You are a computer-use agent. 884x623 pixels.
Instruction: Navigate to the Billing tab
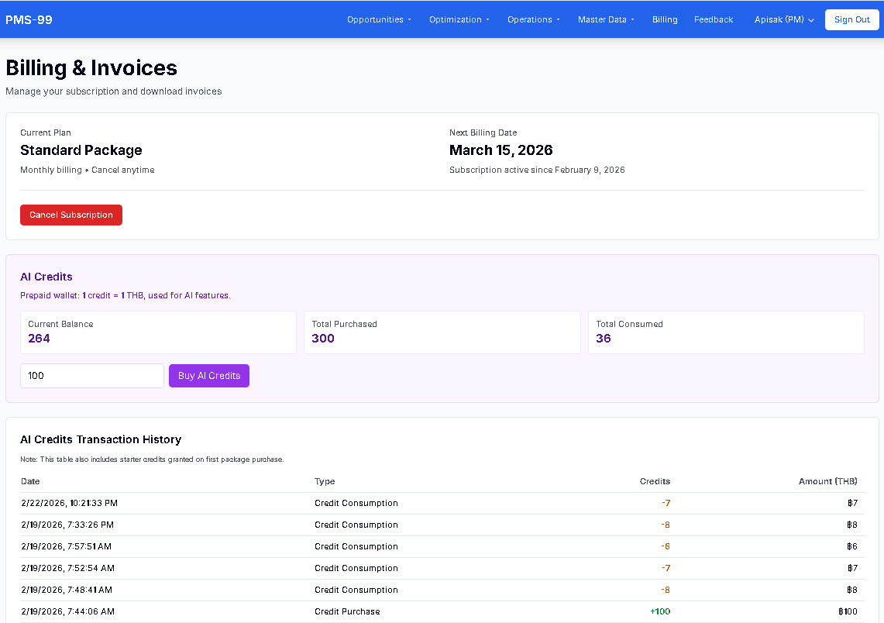point(664,19)
